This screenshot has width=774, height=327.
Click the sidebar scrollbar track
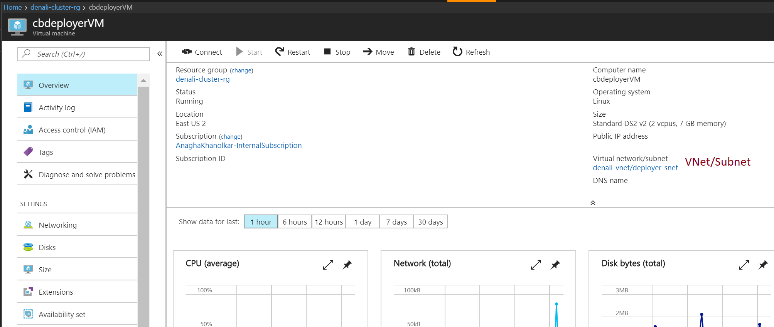pyautogui.click(x=143, y=206)
